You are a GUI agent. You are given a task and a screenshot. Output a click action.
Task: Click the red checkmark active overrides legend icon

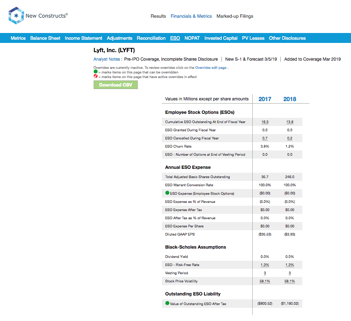95,76
